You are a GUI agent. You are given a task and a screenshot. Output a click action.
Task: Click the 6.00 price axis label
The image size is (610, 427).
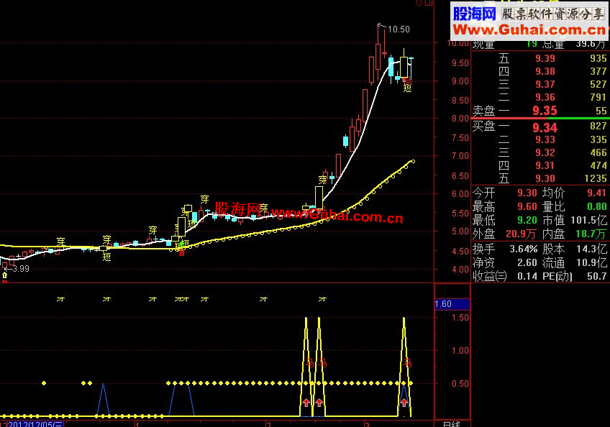click(460, 193)
